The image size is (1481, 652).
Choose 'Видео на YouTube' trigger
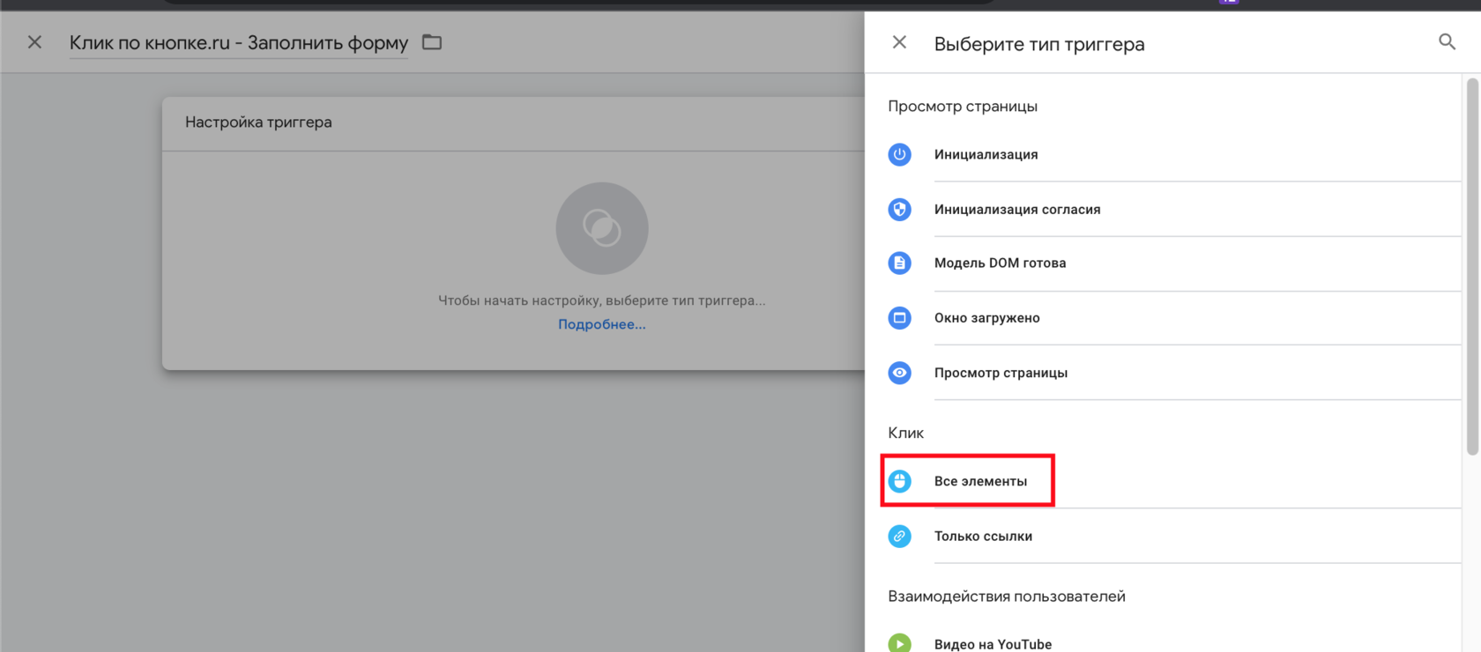993,644
